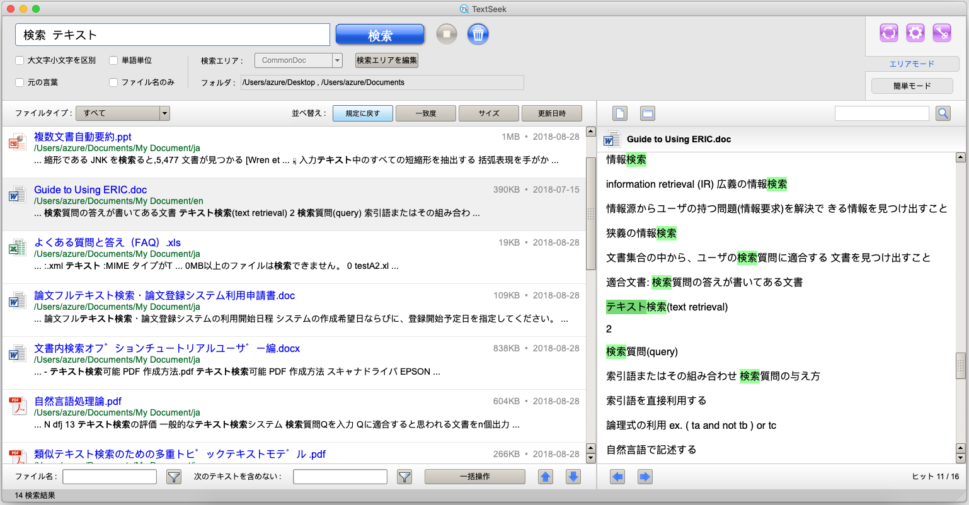
Task: Click the open containing folder icon
Action: (647, 113)
